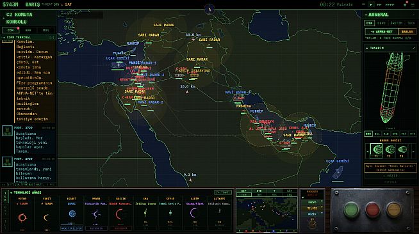Viewport: 419px width, 234px height.
Task: Click the fast-forward speed control
Action: 379,4
